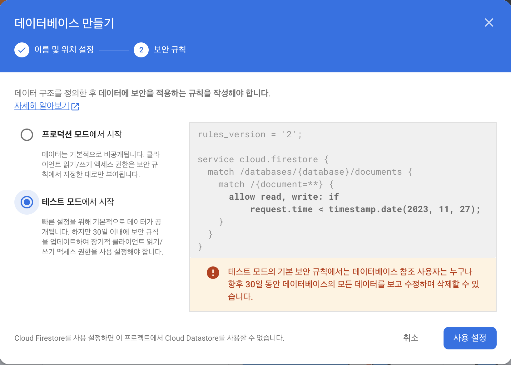Click the 취소 button
The height and width of the screenshot is (365, 511).
click(411, 338)
